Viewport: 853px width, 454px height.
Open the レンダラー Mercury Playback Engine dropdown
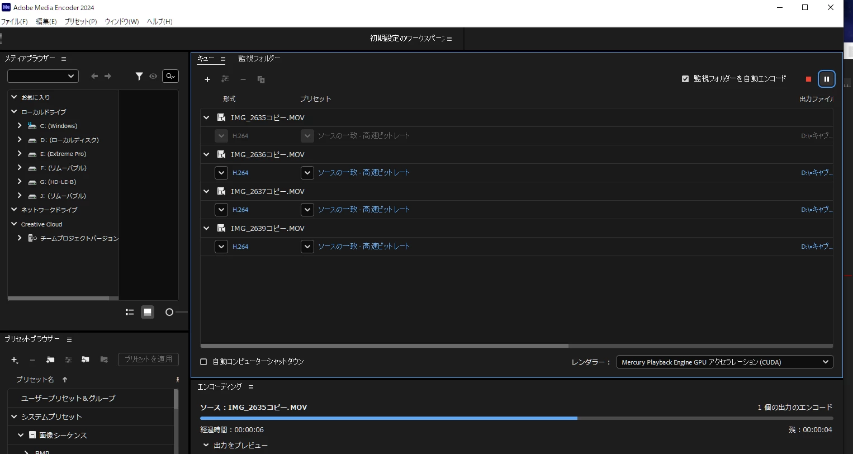click(x=724, y=362)
